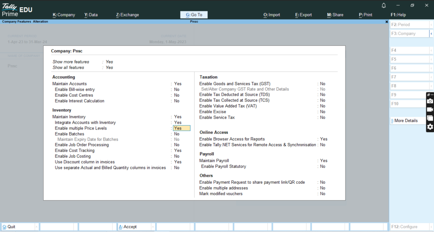The height and width of the screenshot is (232, 434).
Task: Open the Y: Data menu
Action: [x=91, y=15]
